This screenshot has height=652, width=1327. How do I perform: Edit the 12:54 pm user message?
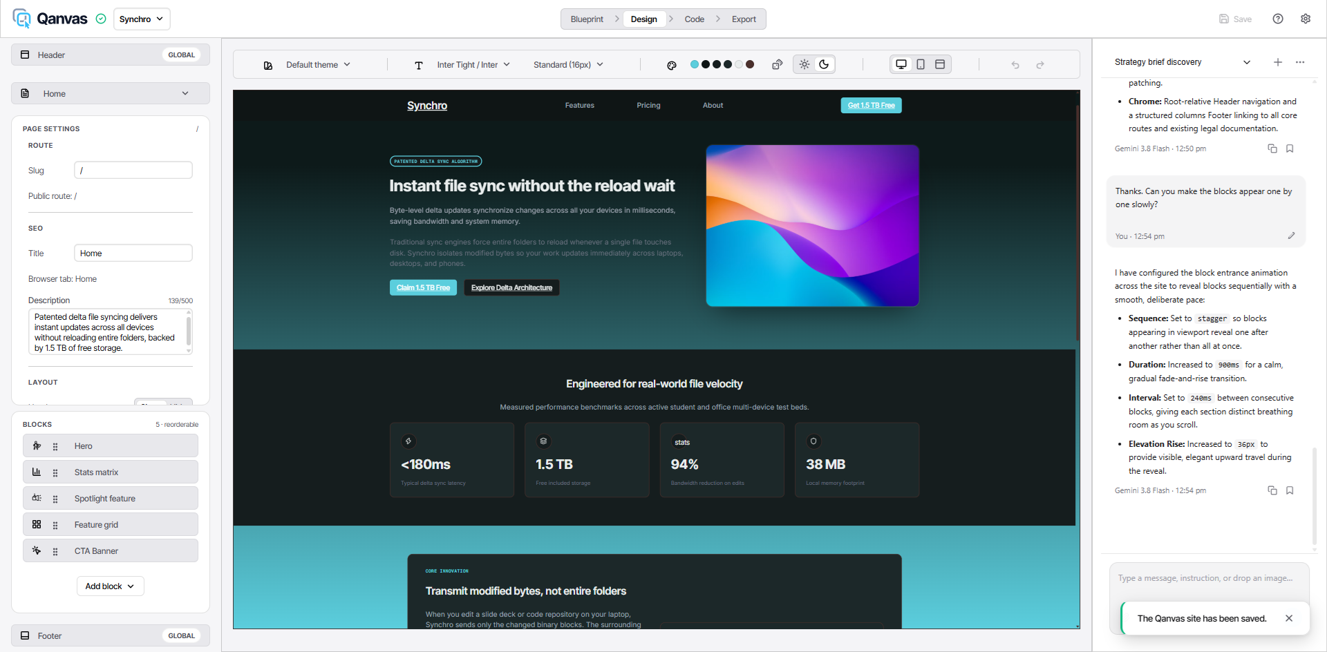pos(1291,236)
